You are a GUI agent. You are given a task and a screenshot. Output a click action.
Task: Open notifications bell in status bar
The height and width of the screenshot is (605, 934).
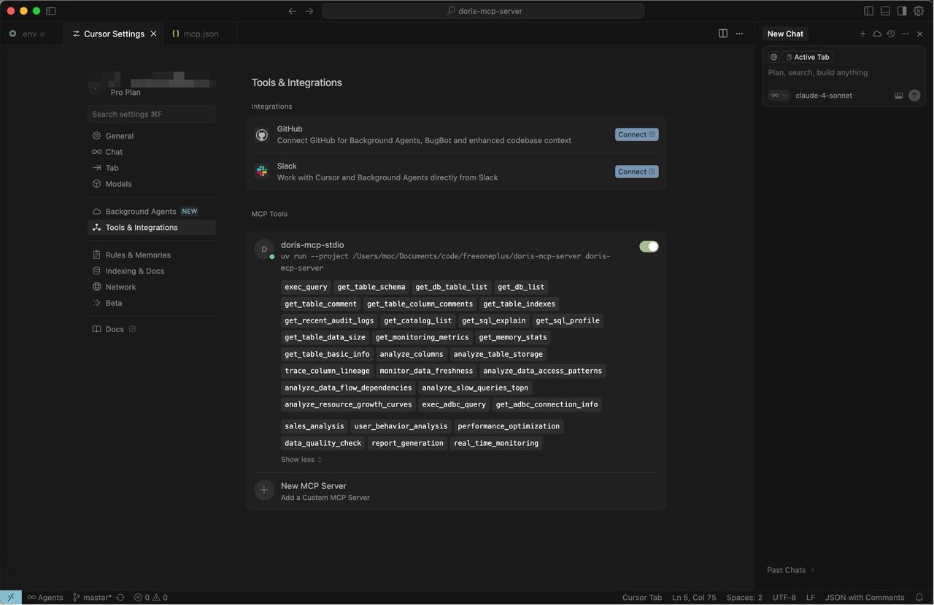coord(919,597)
